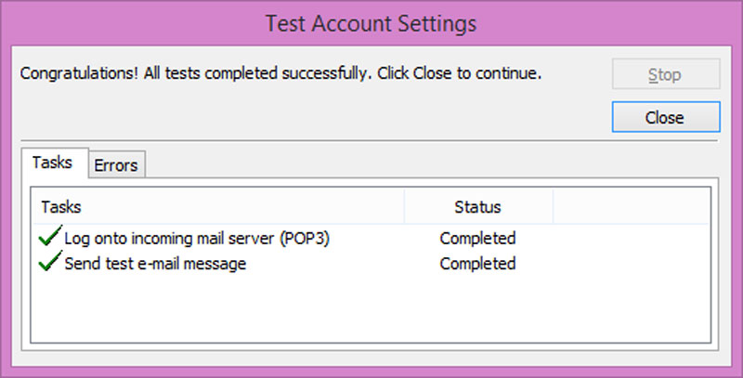Click the horizontal separator line above the tabs
This screenshot has width=743, height=378.
point(370,140)
